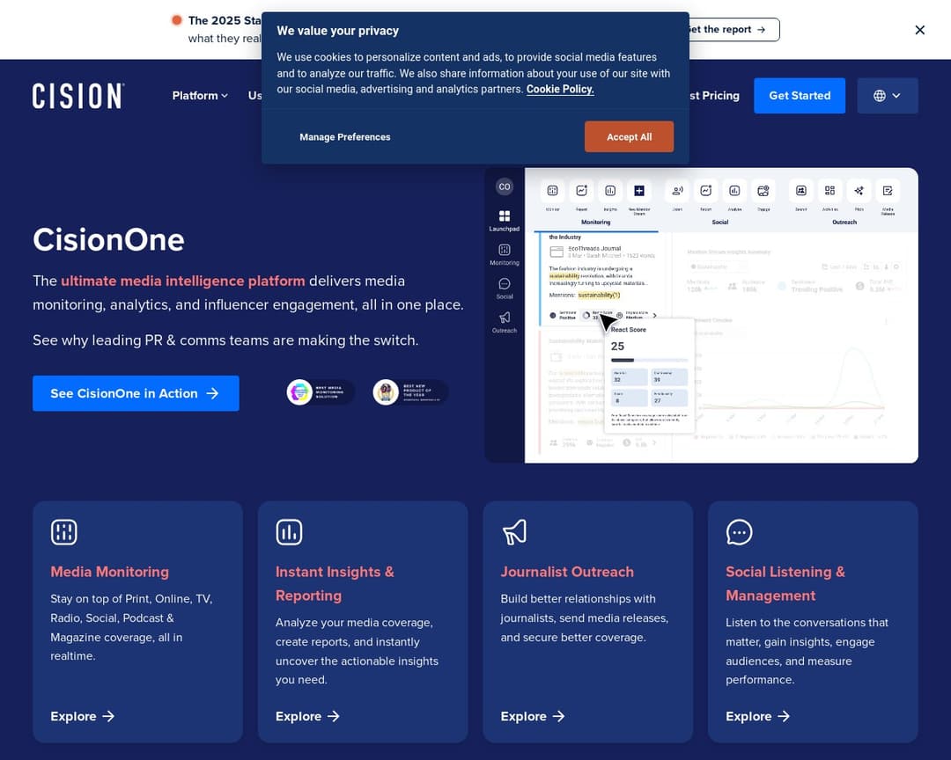This screenshot has height=760, width=951.
Task: Open the globe language selector dropdown
Action: tap(887, 96)
